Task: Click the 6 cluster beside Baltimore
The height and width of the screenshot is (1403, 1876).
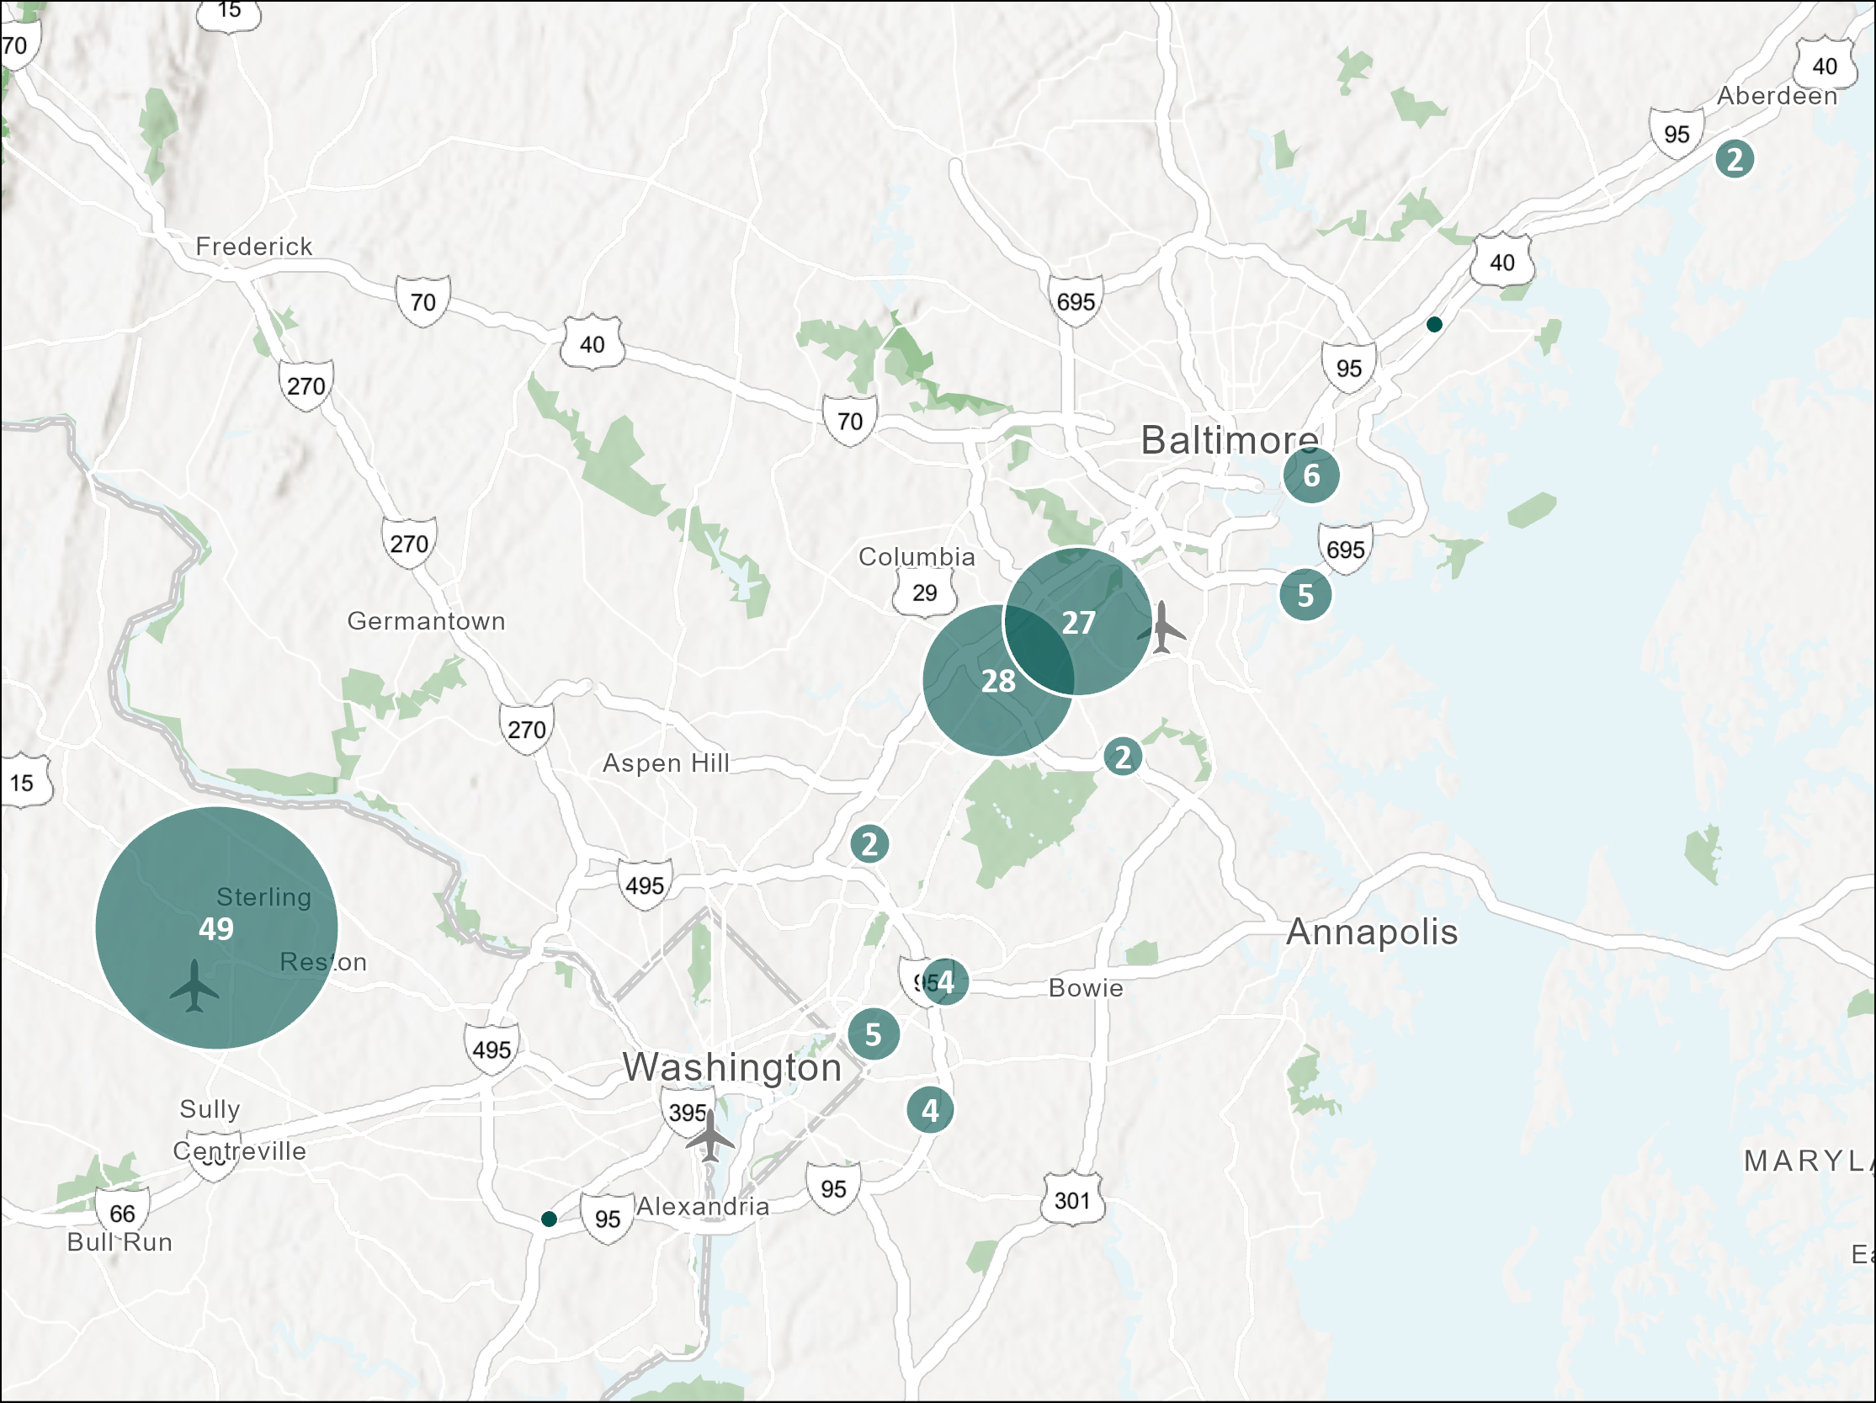Action: (1311, 475)
